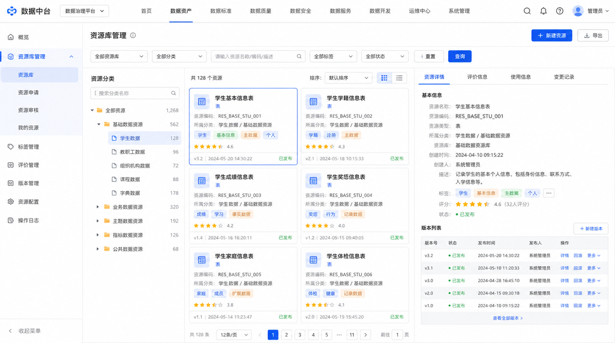Click the 版本管理 sidebar icon
615x343 pixels.
point(11,183)
